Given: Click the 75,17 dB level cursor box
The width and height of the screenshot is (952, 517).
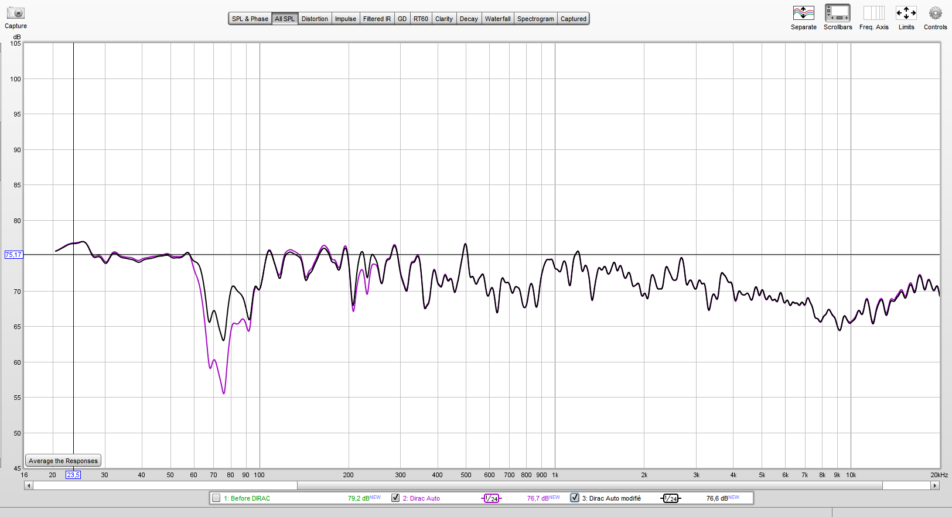Looking at the screenshot, I should (x=13, y=255).
